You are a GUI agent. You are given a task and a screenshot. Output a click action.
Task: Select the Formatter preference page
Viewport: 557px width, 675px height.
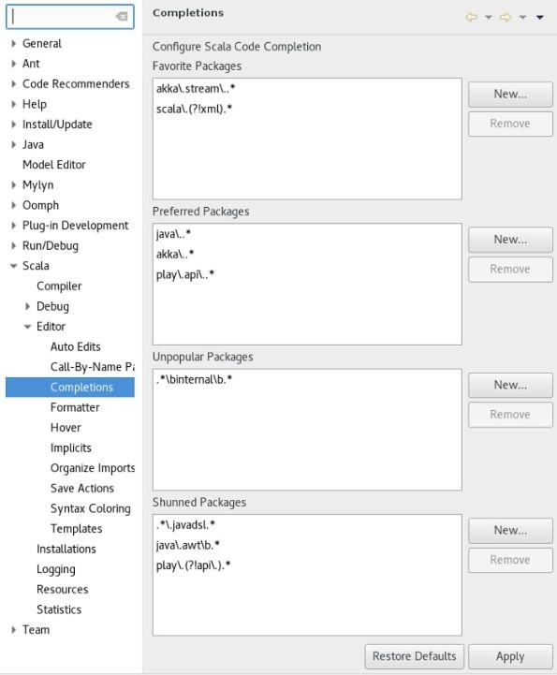click(x=75, y=407)
